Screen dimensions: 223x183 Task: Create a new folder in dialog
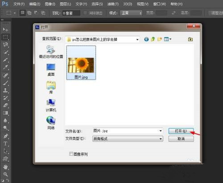(x=160, y=39)
